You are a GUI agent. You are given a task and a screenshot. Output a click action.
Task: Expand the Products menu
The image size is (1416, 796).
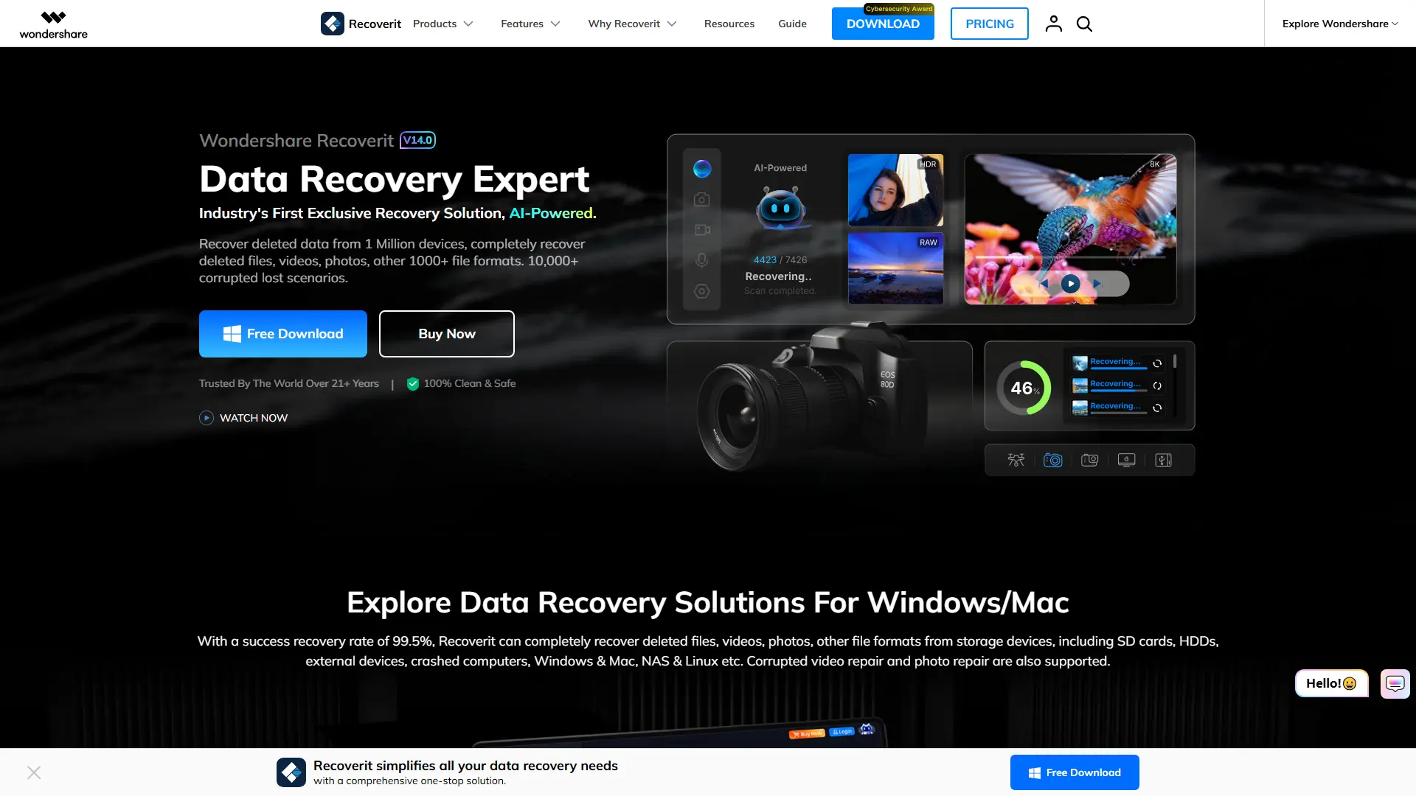pos(443,24)
